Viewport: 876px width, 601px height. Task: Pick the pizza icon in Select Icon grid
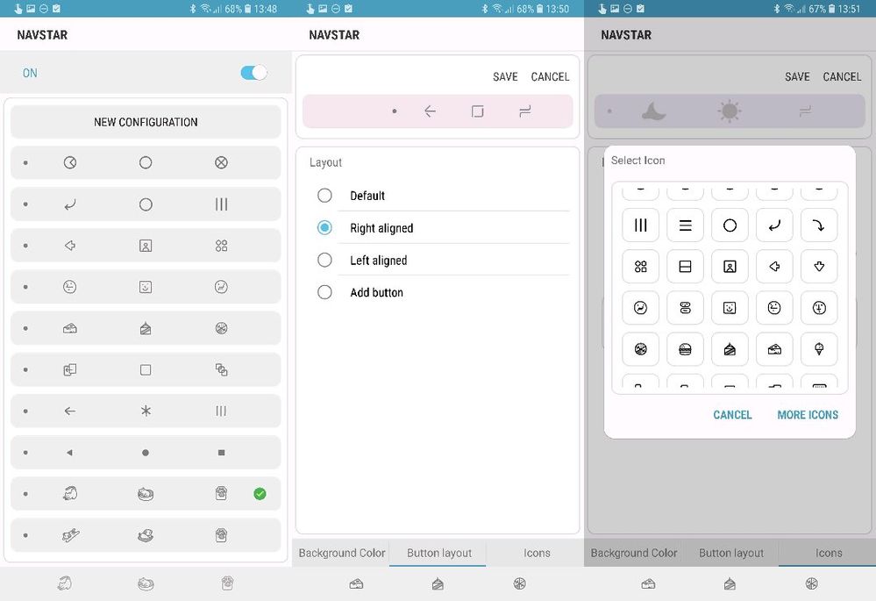coord(640,349)
